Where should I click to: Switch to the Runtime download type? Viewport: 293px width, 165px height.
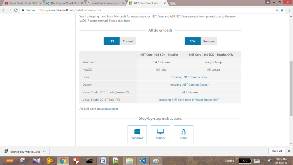(209, 41)
